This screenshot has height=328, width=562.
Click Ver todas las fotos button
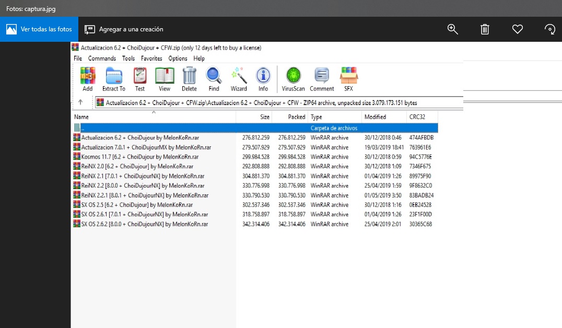coord(39,29)
